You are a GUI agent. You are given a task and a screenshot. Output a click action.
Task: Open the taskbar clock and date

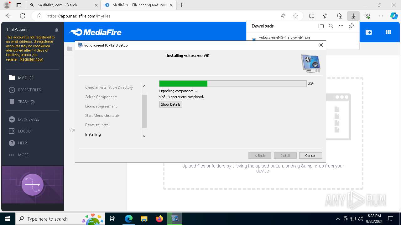[374, 219]
